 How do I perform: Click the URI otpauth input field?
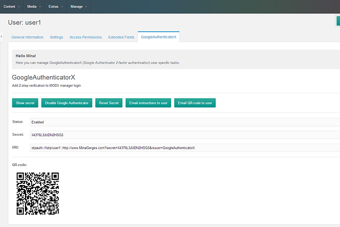tap(185, 148)
